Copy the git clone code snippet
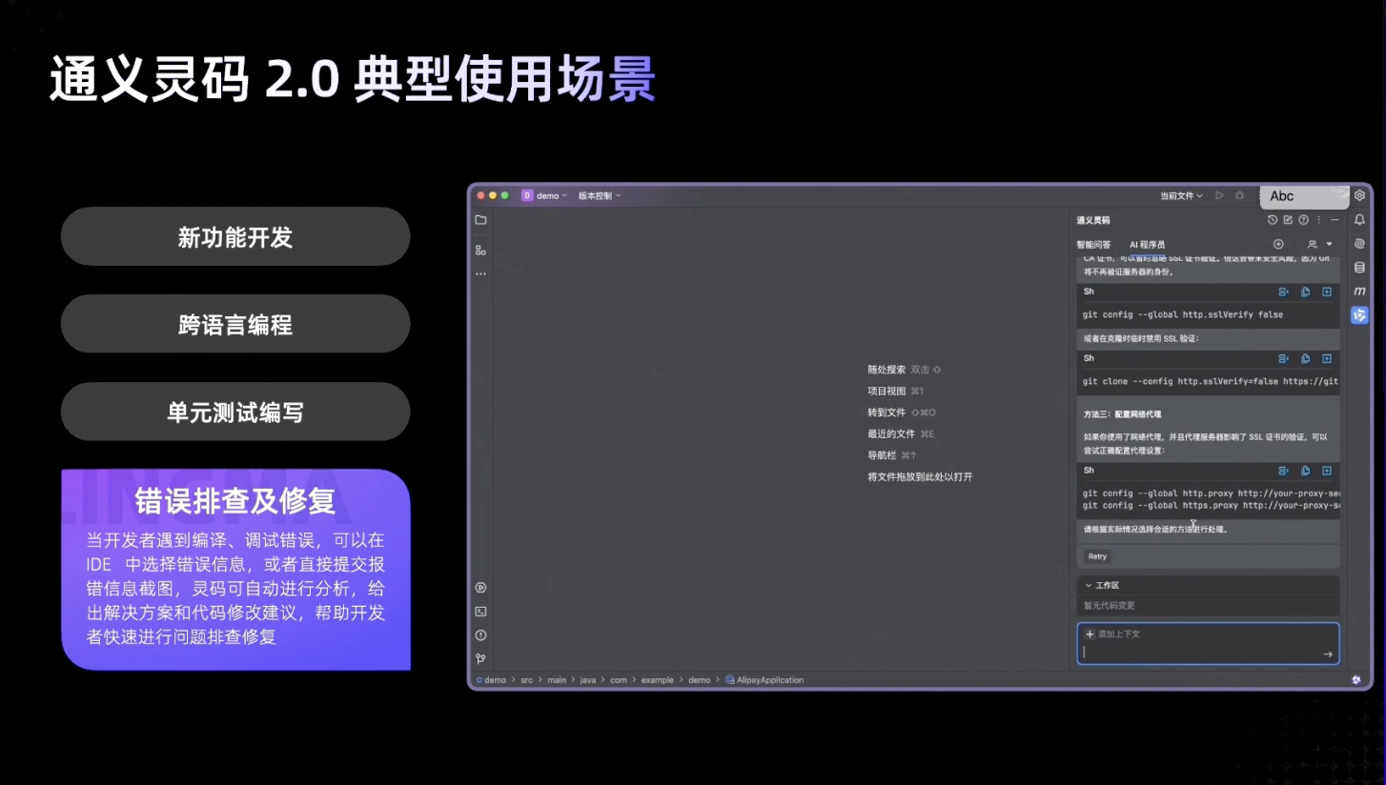1386x785 pixels. [x=1305, y=359]
